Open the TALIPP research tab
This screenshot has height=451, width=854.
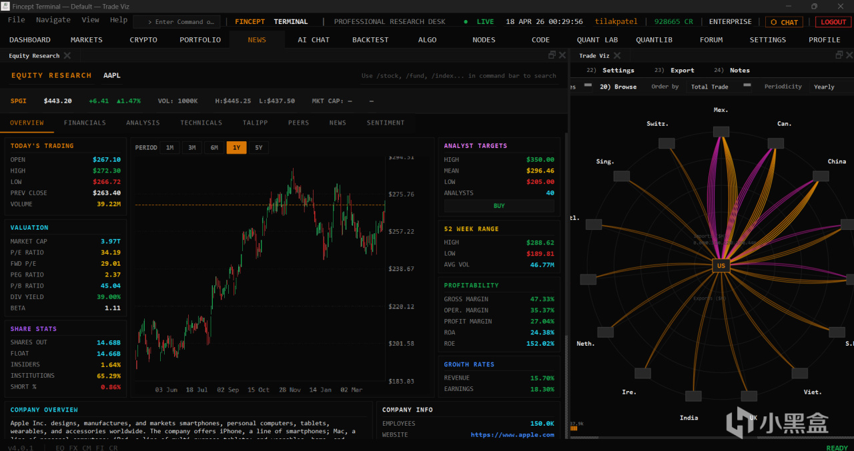click(256, 123)
